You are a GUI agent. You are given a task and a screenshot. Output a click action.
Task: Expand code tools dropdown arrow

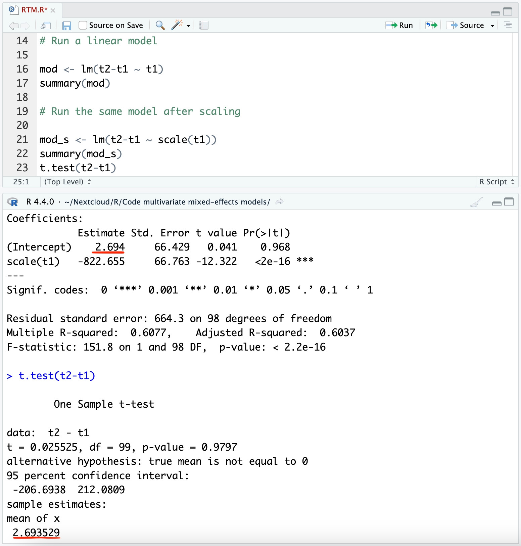point(188,26)
